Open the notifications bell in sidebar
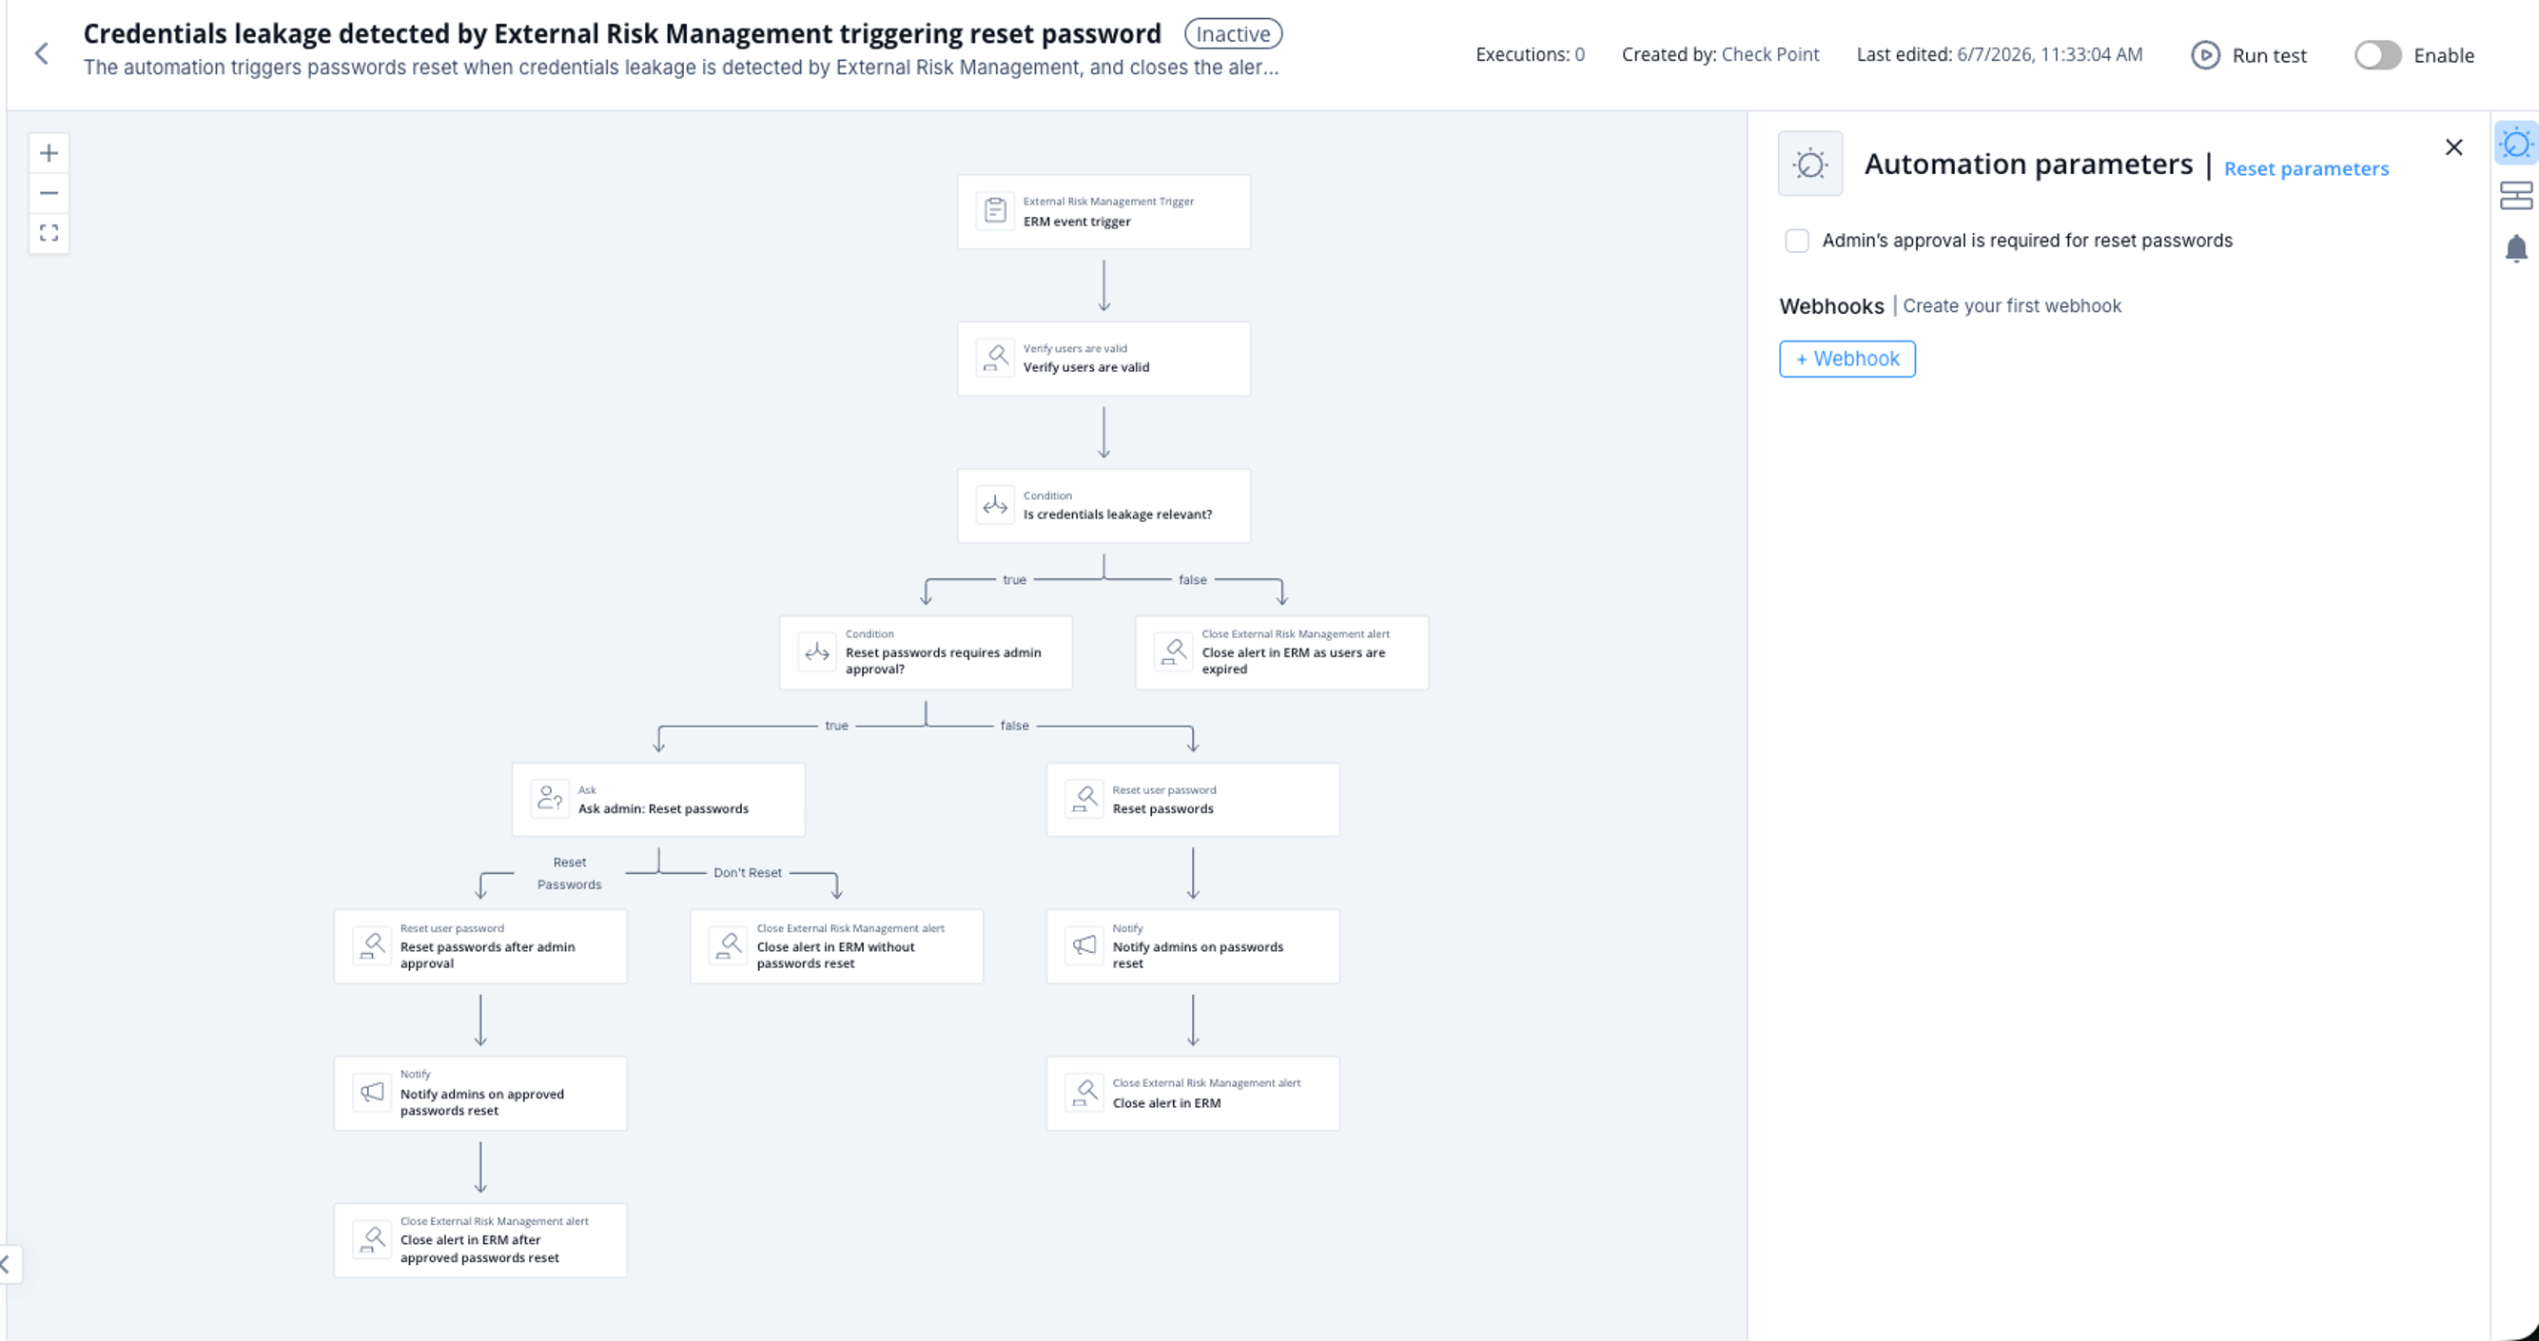The height and width of the screenshot is (1341, 2539). (2515, 248)
